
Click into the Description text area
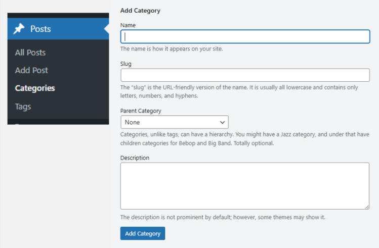pyautogui.click(x=245, y=185)
